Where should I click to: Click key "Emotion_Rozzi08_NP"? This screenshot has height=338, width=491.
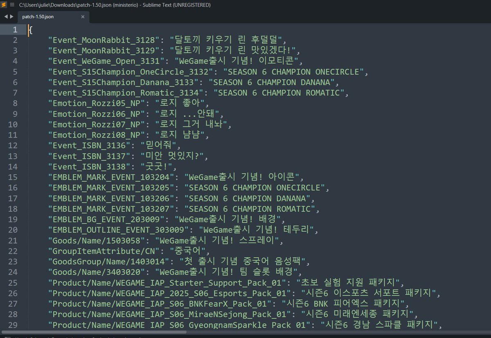coord(96,135)
